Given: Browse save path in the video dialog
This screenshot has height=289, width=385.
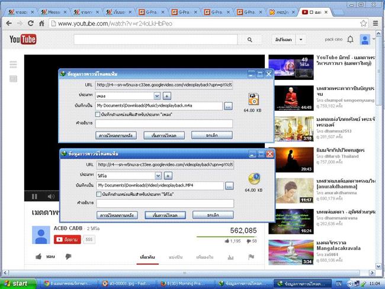Looking at the screenshot, I should pos(229,186).
